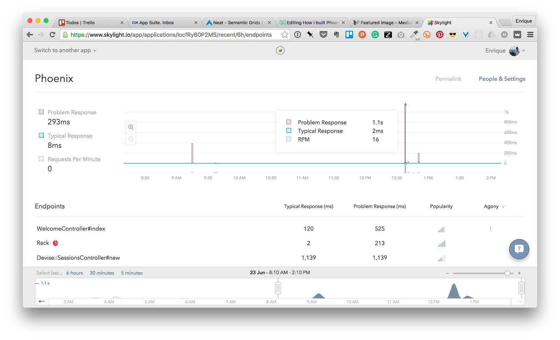Screen dimensions: 560x340
Task: Open the orange P extension
Action: coord(362,35)
